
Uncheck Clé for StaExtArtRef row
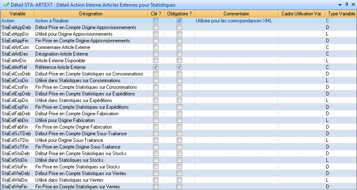pos(155,67)
